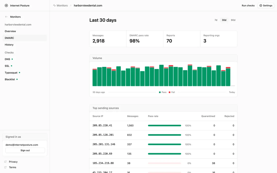
Task: Click the Monitors pulse icon in breadcrumb
Action: (x=54, y=6)
